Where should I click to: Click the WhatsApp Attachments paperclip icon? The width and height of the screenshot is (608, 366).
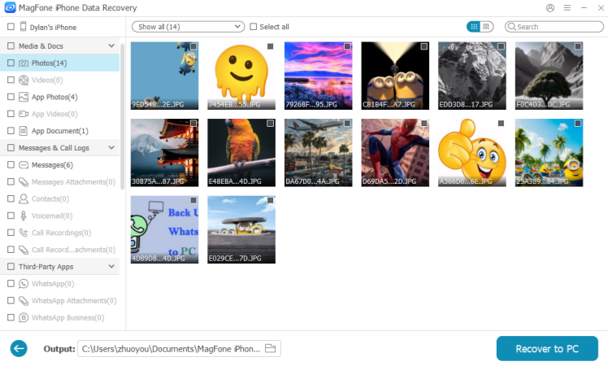24,300
